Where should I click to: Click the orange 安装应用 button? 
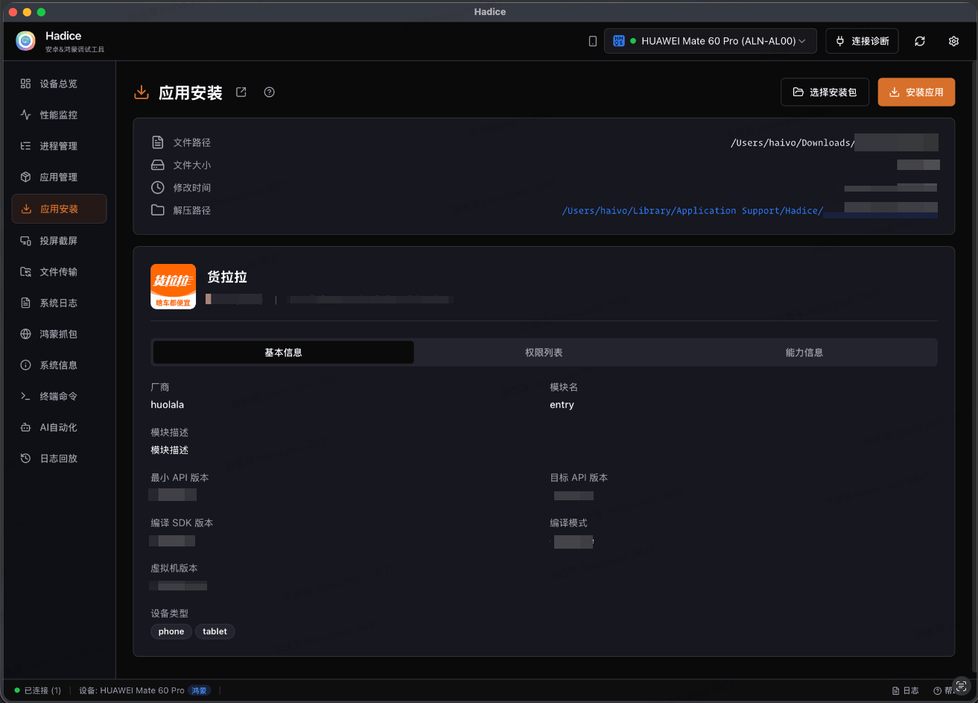click(916, 92)
